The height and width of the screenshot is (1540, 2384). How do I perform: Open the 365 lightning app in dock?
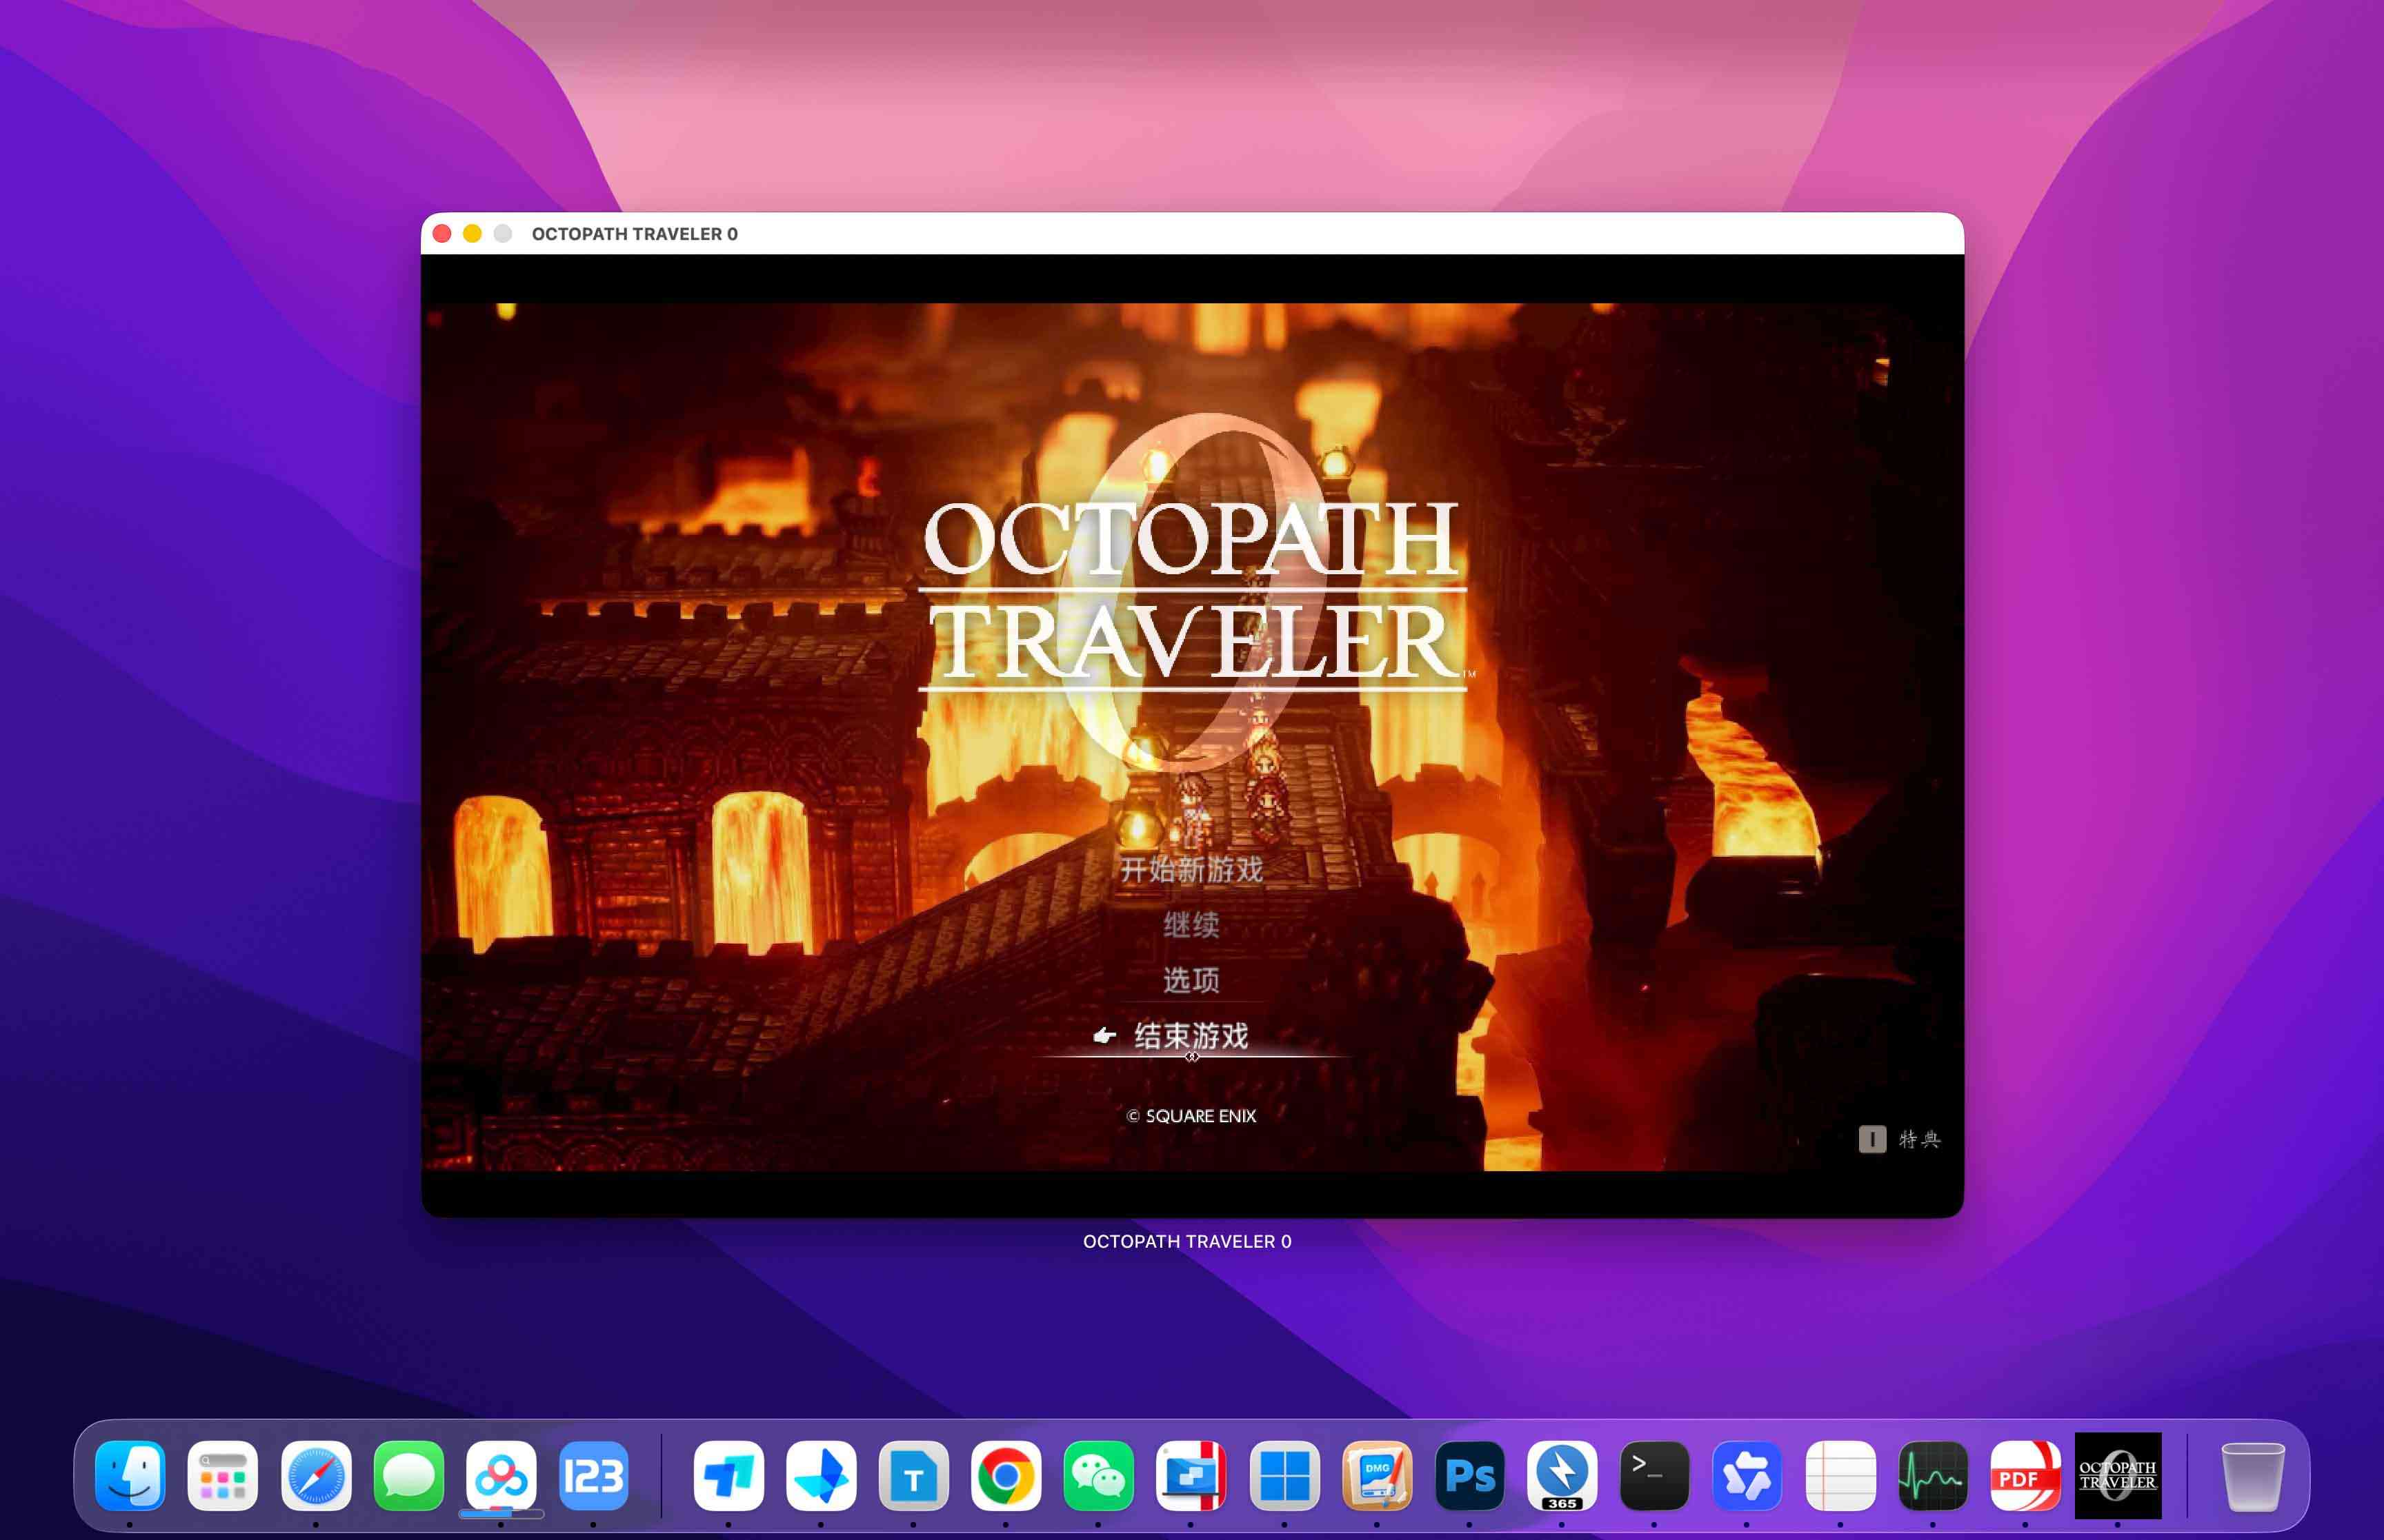click(1562, 1476)
